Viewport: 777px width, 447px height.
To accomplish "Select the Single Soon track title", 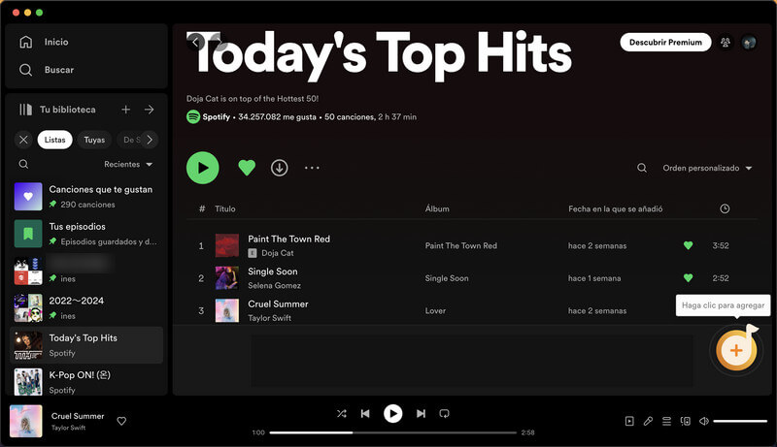I will pyautogui.click(x=273, y=271).
